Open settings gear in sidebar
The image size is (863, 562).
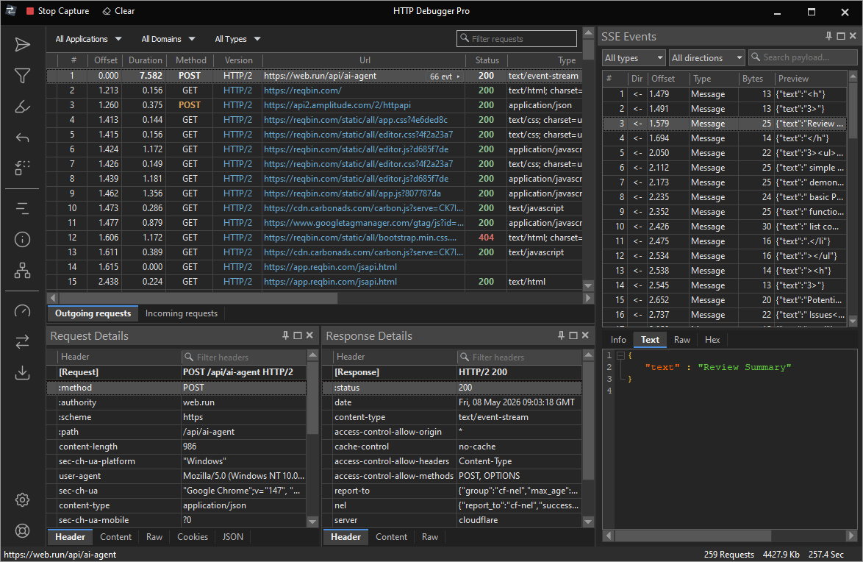point(22,499)
